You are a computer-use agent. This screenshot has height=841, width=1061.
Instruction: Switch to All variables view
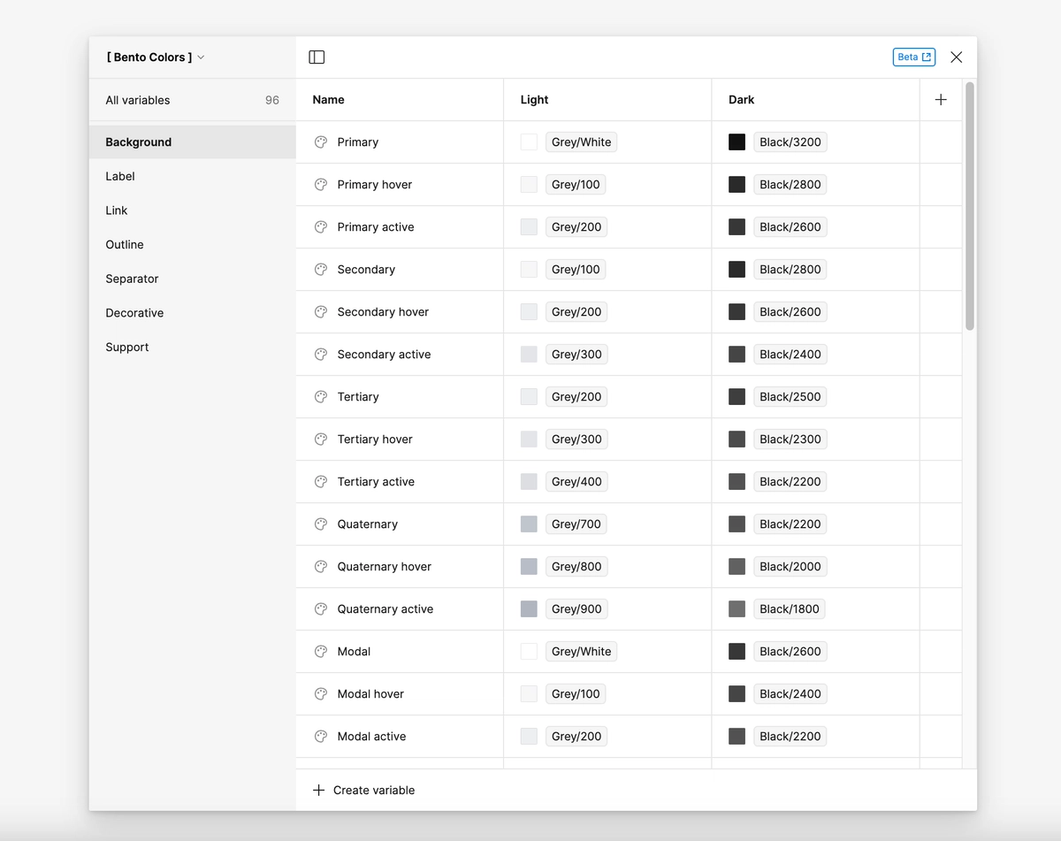(138, 100)
